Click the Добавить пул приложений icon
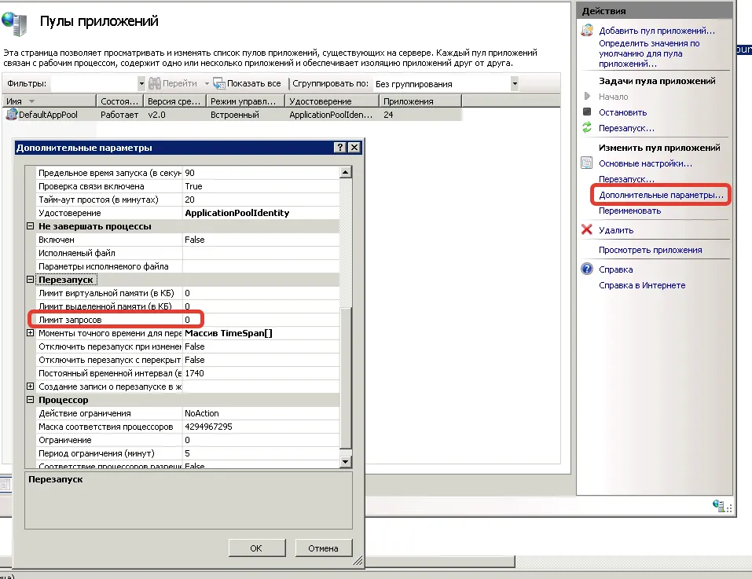Image resolution: width=752 pixels, height=579 pixels. 586,31
